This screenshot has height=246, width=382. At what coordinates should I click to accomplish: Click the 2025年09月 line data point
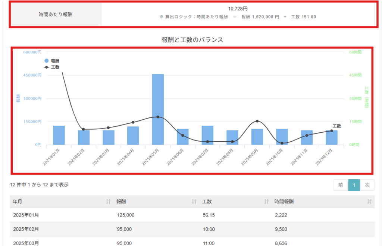coord(257,121)
